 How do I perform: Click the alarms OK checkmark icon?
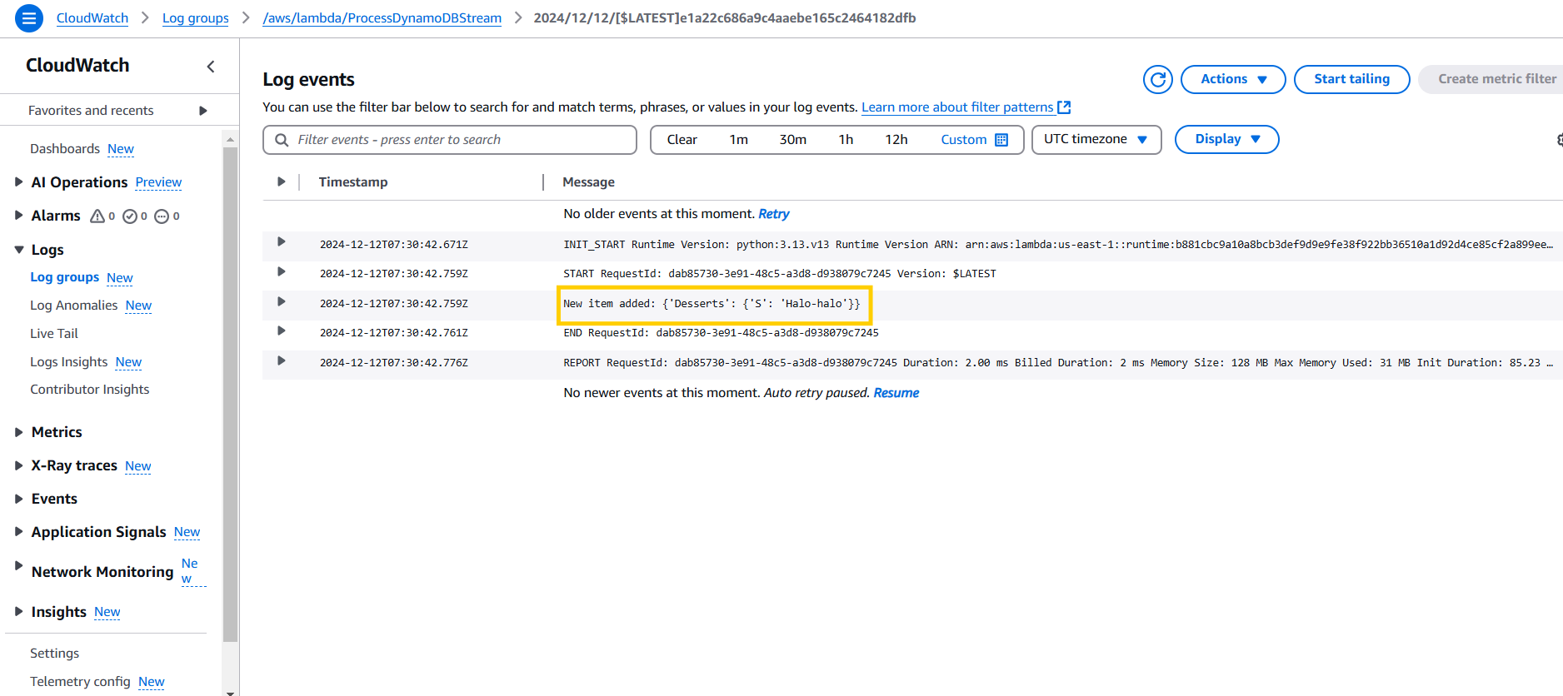pyautogui.click(x=130, y=216)
